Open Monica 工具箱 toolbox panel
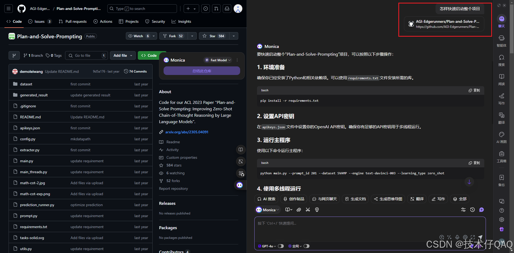Screen dimensions: 514x253 [x=502, y=156]
